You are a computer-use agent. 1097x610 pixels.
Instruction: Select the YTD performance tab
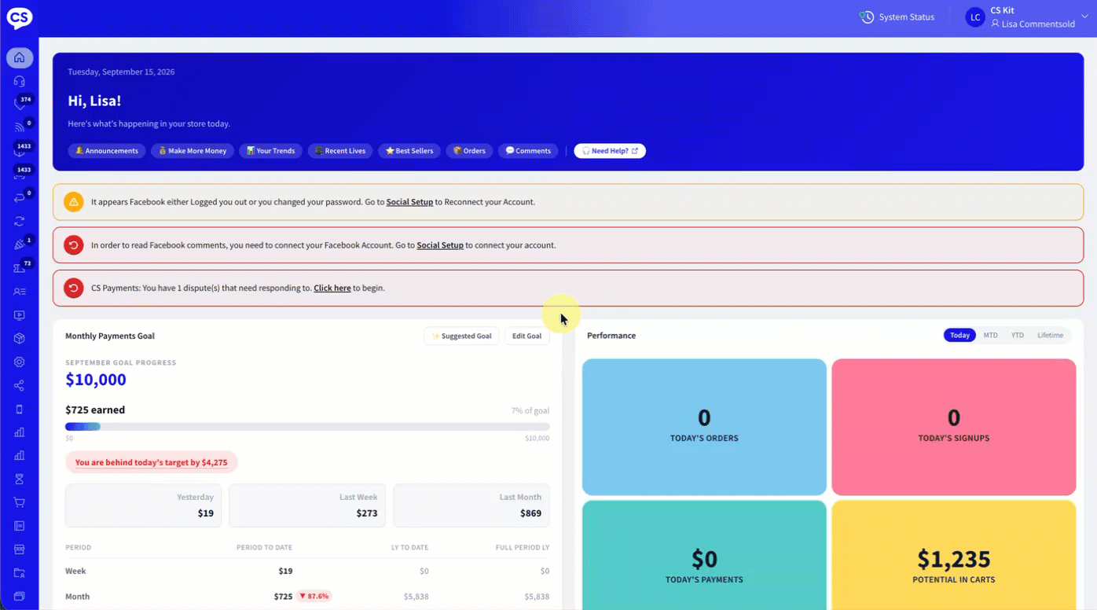(1018, 335)
